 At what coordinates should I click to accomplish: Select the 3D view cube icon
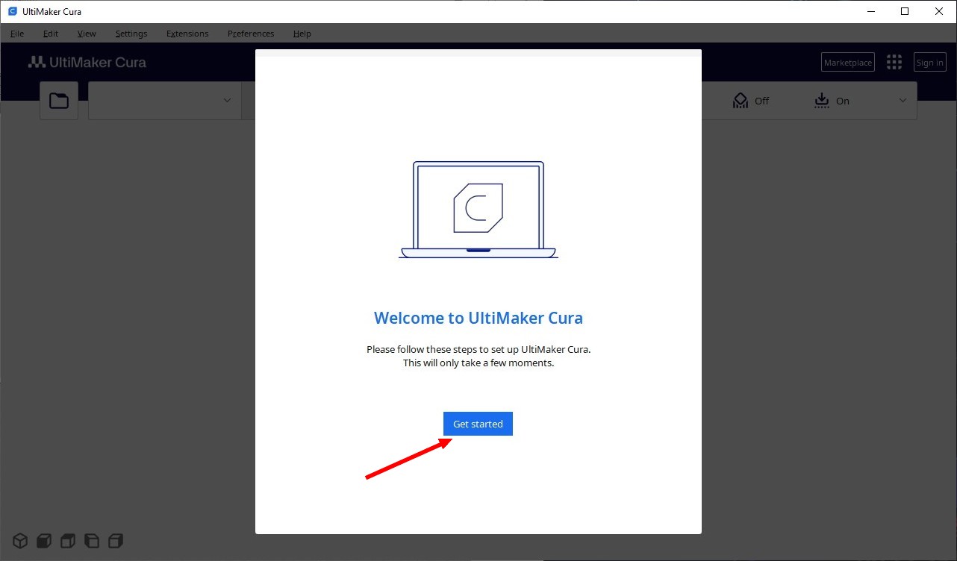click(x=19, y=541)
